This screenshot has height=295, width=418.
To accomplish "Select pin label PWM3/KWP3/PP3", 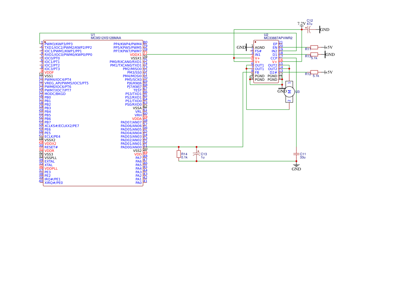I will [x=58, y=44].
